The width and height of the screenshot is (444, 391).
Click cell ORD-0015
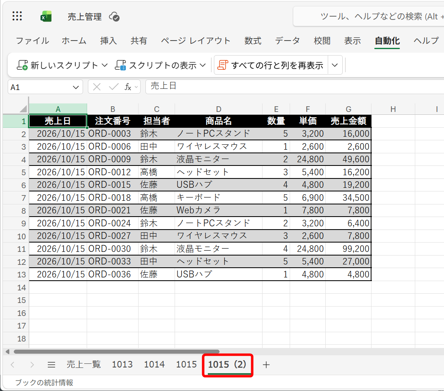112,185
